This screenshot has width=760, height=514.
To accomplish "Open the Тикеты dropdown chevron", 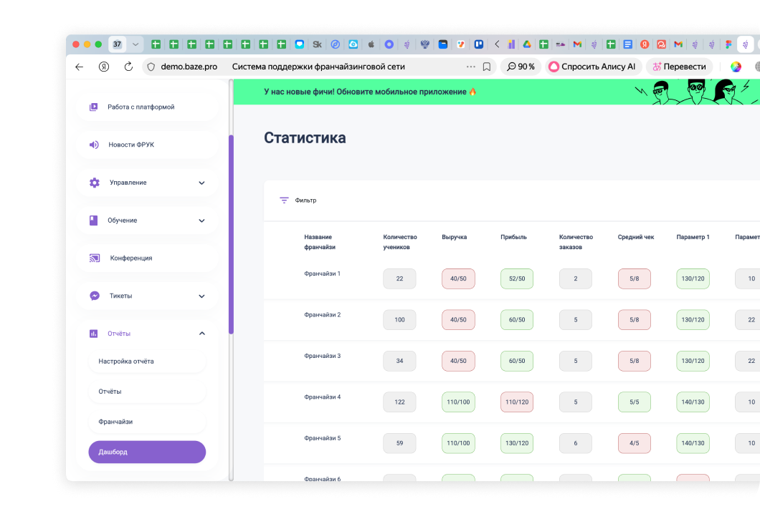I will point(201,296).
